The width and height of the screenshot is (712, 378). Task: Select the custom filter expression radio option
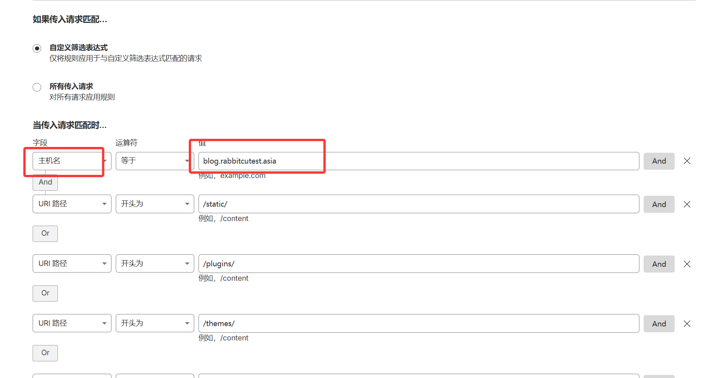[37, 48]
